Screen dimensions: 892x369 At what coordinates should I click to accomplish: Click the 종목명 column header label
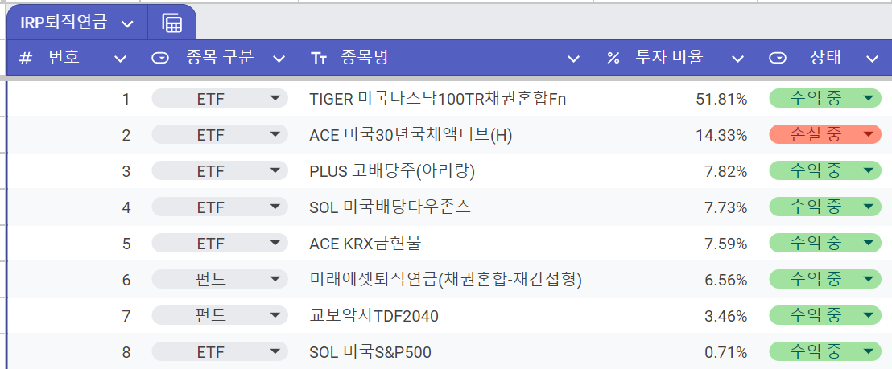coord(365,57)
